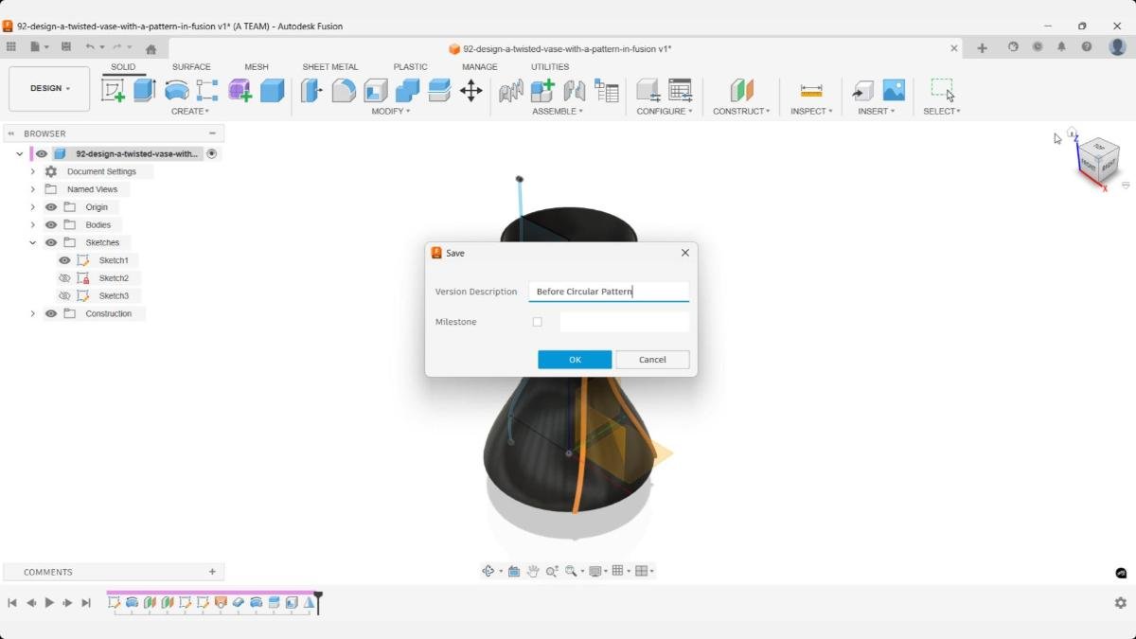Use the Press Pull modify tool

click(311, 90)
